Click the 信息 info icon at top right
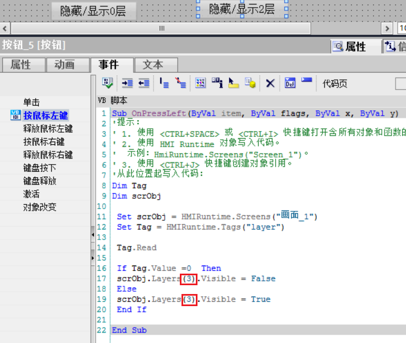Image resolution: width=406 pixels, height=343 pixels. 390,47
